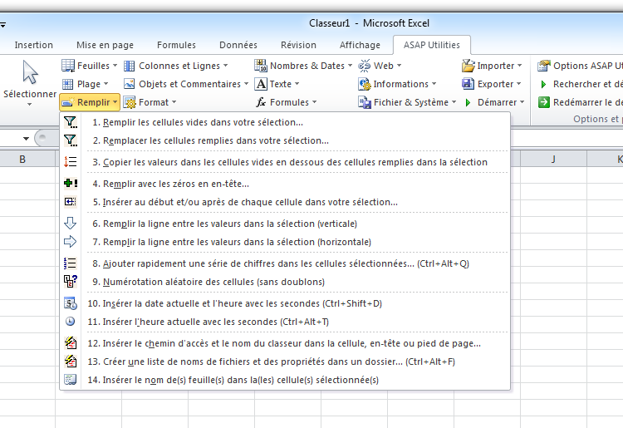Viewport: 623px width, 428px height.
Task: Click the Options ASAP Utilities icon
Action: [x=544, y=66]
